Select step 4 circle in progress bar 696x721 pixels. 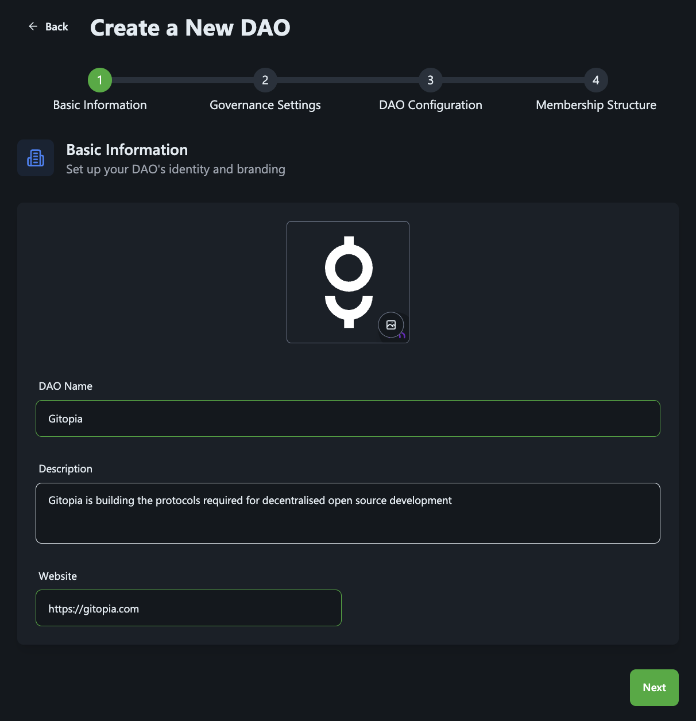coord(596,80)
